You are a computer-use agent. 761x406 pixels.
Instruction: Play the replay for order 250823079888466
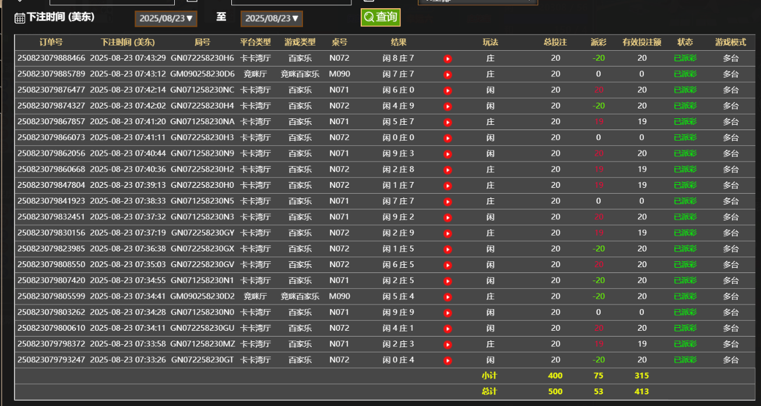pyautogui.click(x=447, y=58)
